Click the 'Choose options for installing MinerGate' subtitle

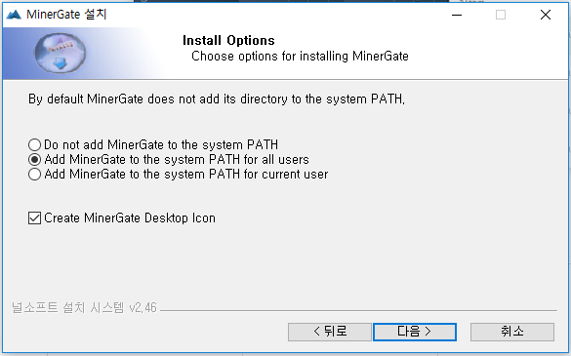point(300,56)
